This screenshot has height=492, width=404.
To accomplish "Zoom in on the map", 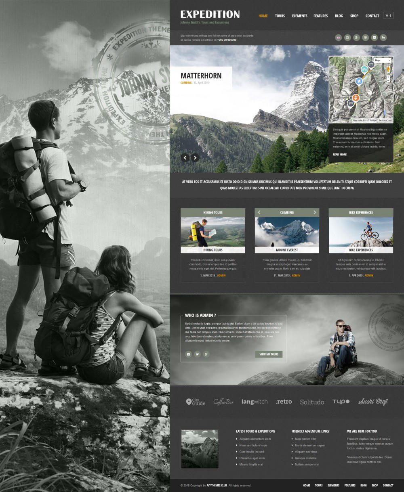I will [x=388, y=77].
